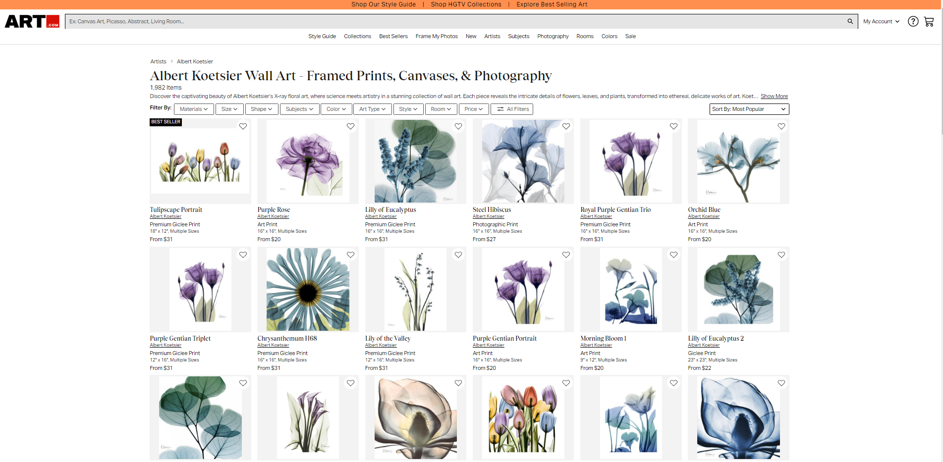This screenshot has width=943, height=462.
Task: Open the help question mark icon
Action: click(913, 21)
